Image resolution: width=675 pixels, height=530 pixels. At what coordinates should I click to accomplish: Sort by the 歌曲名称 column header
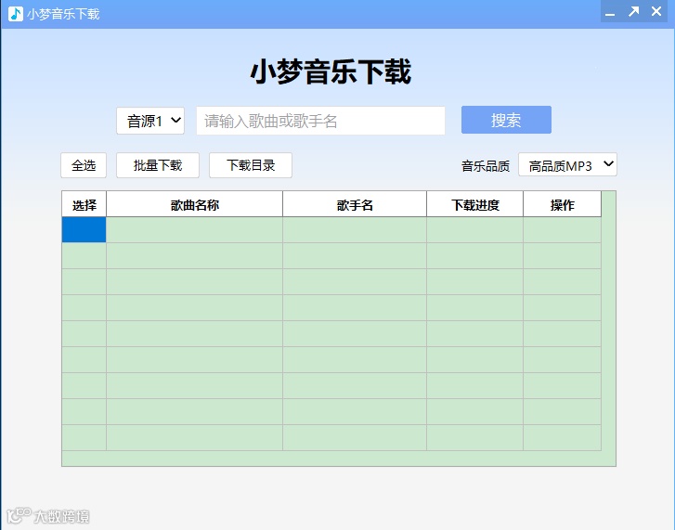point(195,204)
